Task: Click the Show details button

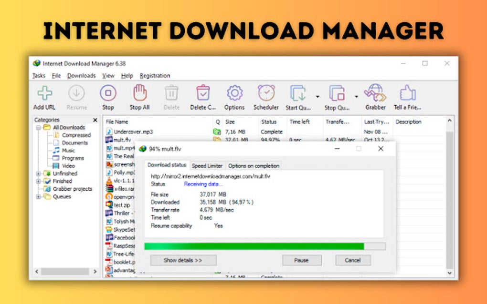Action: [183, 260]
